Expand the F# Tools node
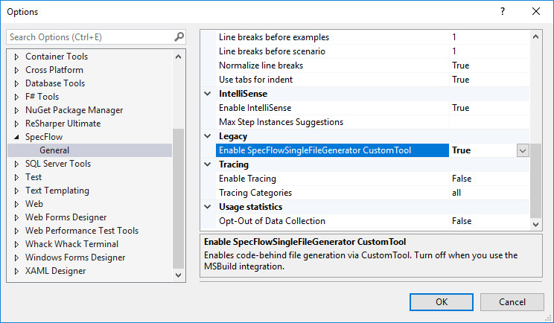This screenshot has height=323, width=554. coord(16,97)
